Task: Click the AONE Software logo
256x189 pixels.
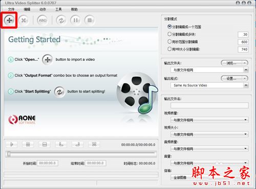Action: pos(22,120)
